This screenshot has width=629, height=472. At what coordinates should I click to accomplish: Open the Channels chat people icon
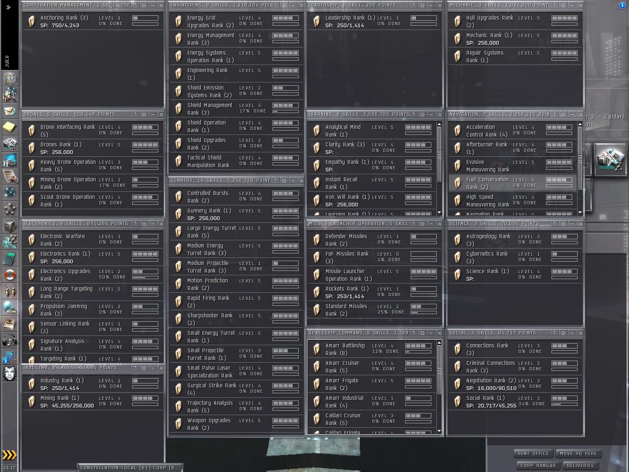(10, 291)
